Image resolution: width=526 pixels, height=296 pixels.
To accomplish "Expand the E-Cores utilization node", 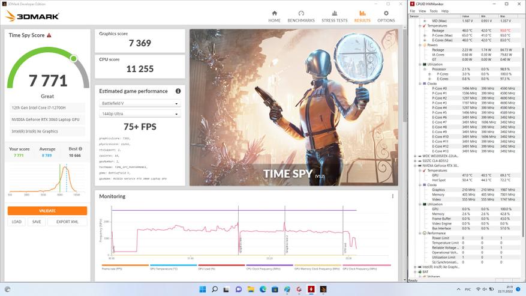I will [x=429, y=79].
